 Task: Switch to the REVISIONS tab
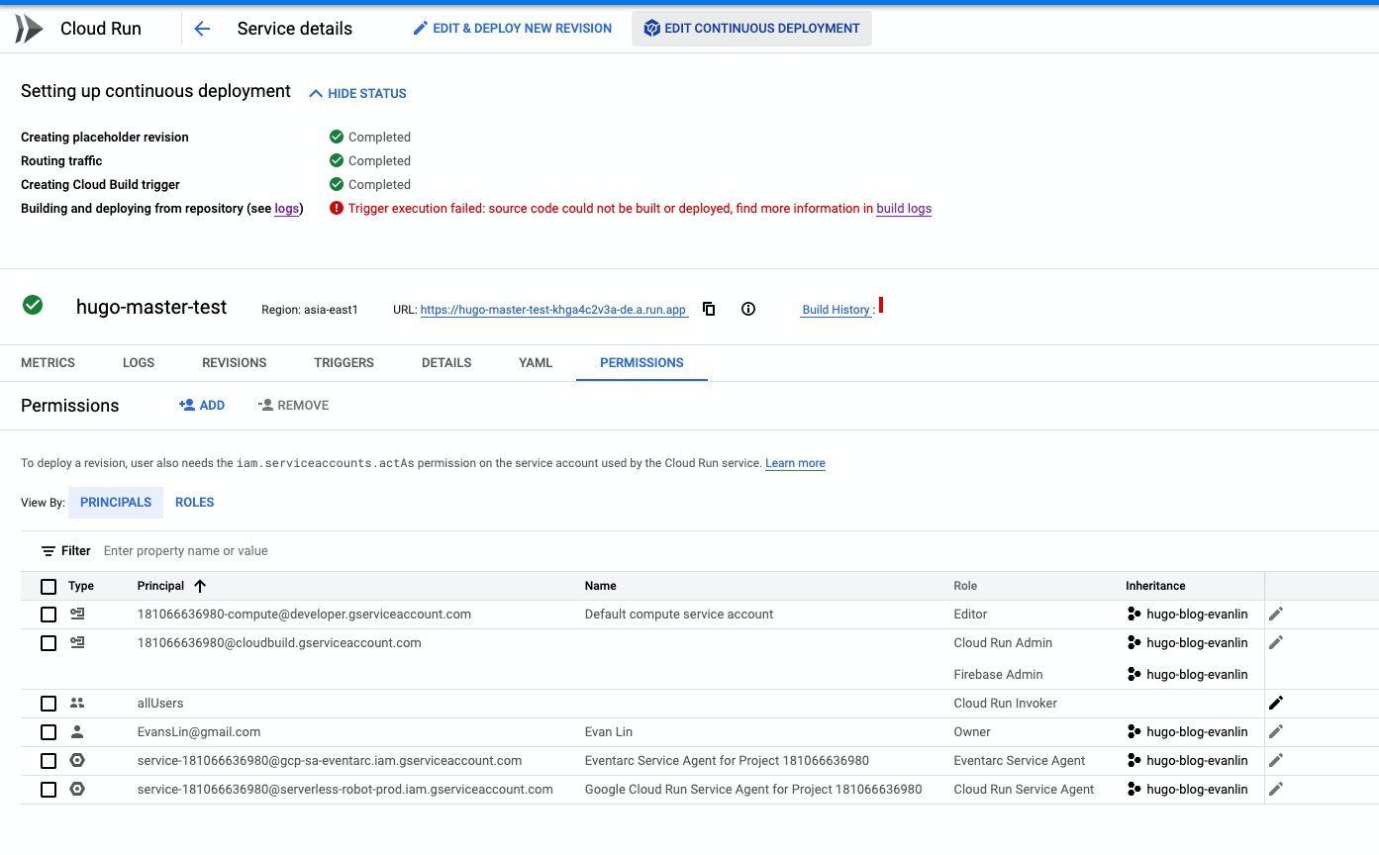coord(234,363)
